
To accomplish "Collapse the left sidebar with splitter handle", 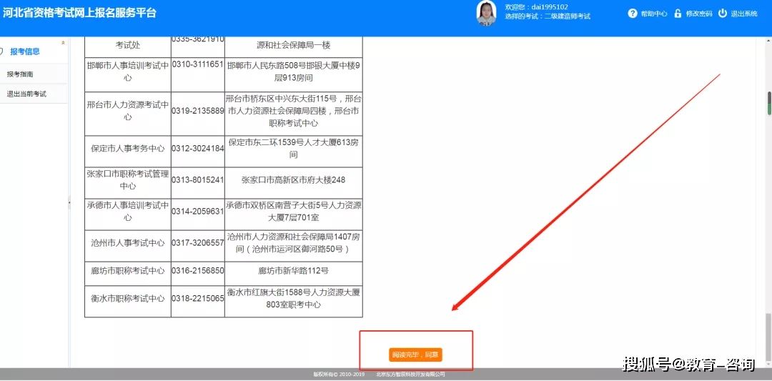I will [69, 203].
